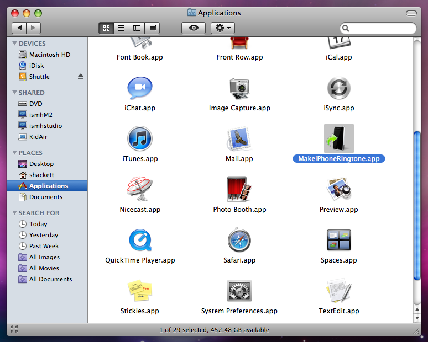Select the Safari.app compass icon
Image resolution: width=428 pixels, height=342 pixels.
click(x=239, y=240)
